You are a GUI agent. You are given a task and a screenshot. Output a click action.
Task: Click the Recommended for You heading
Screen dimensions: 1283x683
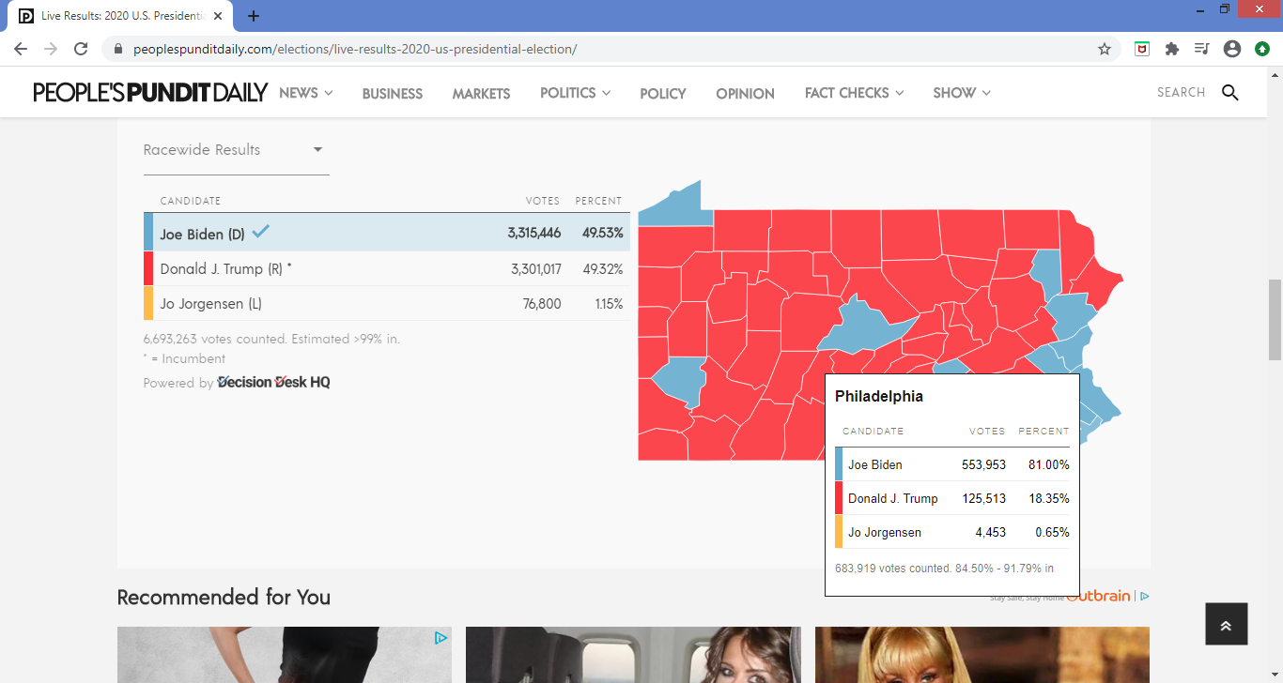pyautogui.click(x=224, y=597)
